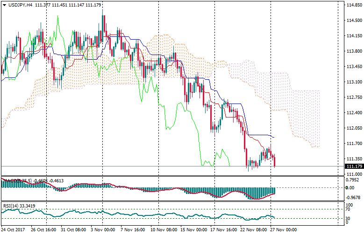Select the 3 Nov 00:00 time label
The image size is (364, 235).
pyautogui.click(x=102, y=230)
